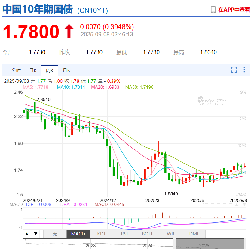Open the chart in fullscreen mode
Viewport: 251px width, 252px height.
234,70
